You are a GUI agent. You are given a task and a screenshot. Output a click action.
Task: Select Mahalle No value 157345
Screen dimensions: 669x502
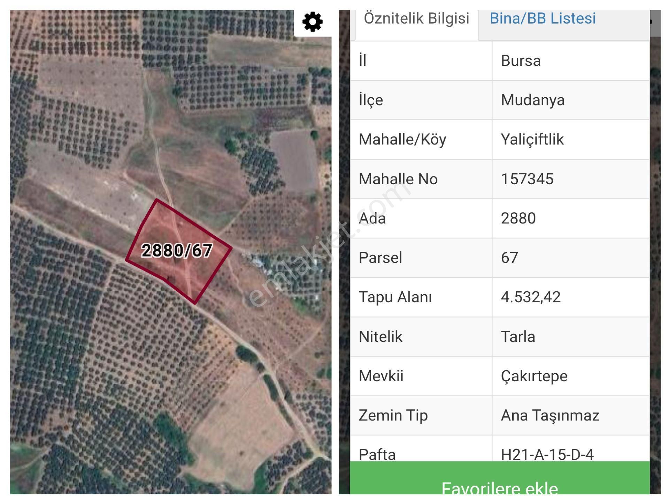(527, 179)
